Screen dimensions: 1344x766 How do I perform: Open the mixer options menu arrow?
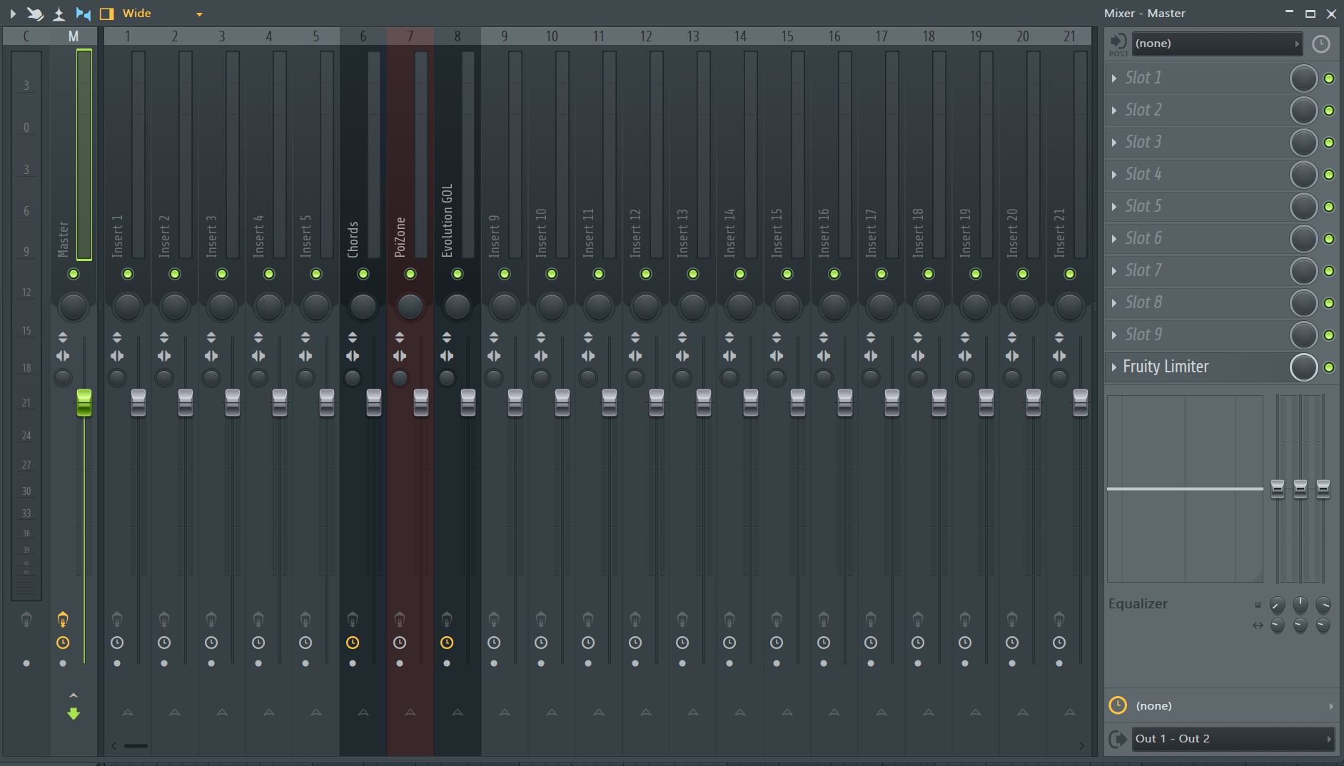[12, 14]
